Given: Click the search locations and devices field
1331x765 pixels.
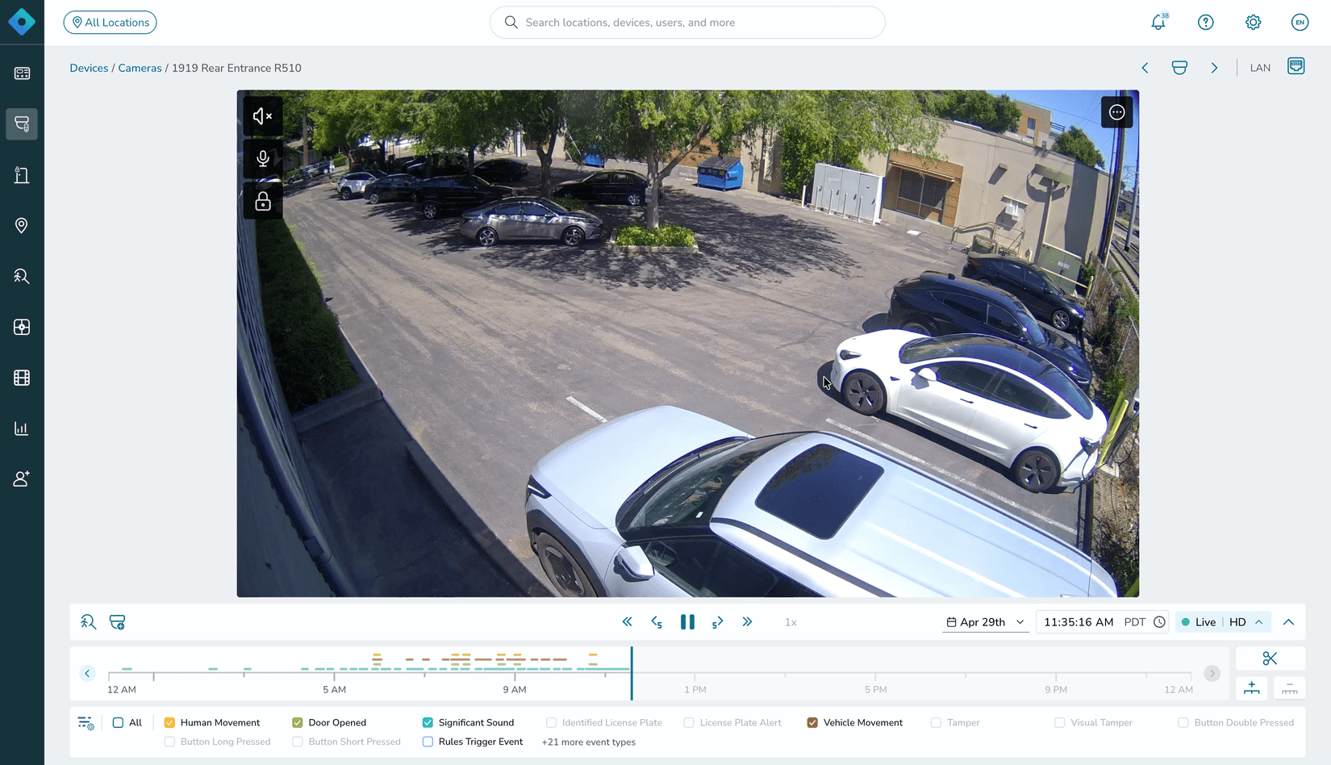Looking at the screenshot, I should [687, 23].
